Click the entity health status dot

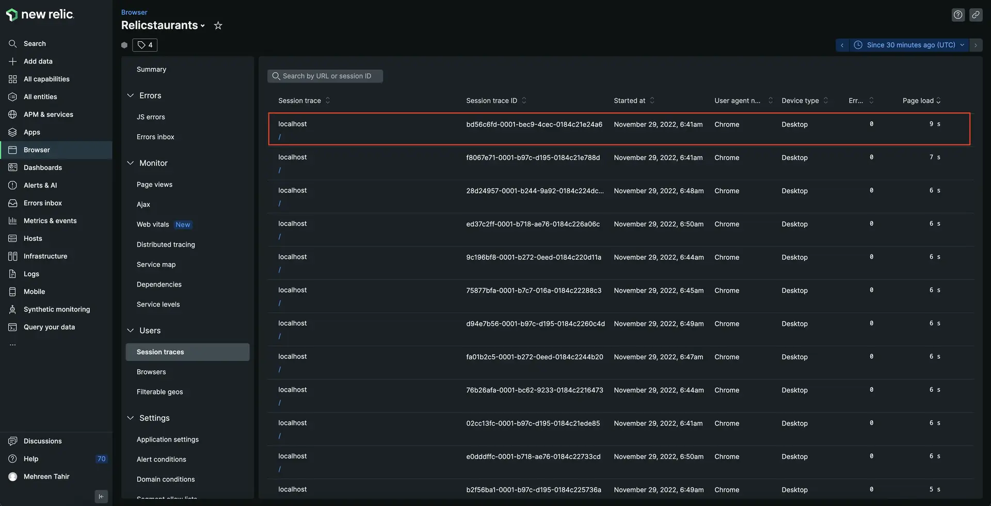tap(124, 45)
